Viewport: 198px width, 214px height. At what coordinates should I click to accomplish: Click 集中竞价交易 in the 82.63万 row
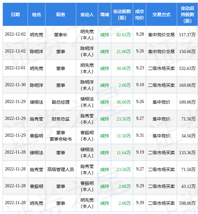(161, 35)
